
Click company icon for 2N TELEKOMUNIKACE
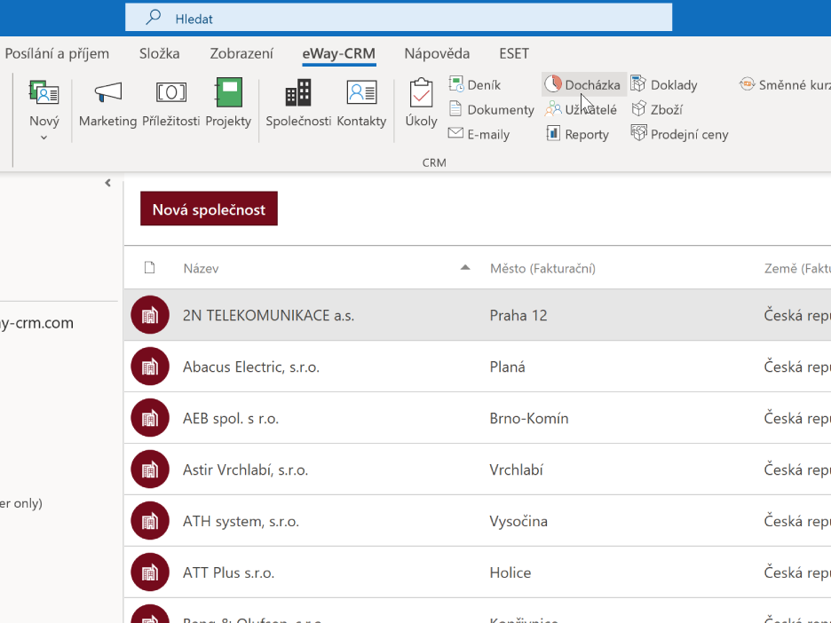[150, 315]
